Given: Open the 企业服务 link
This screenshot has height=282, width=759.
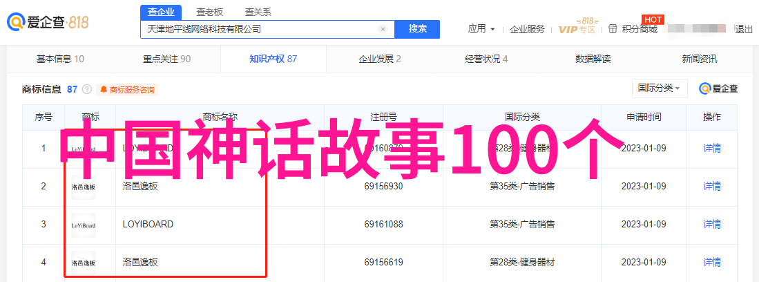Looking at the screenshot, I should 527,29.
